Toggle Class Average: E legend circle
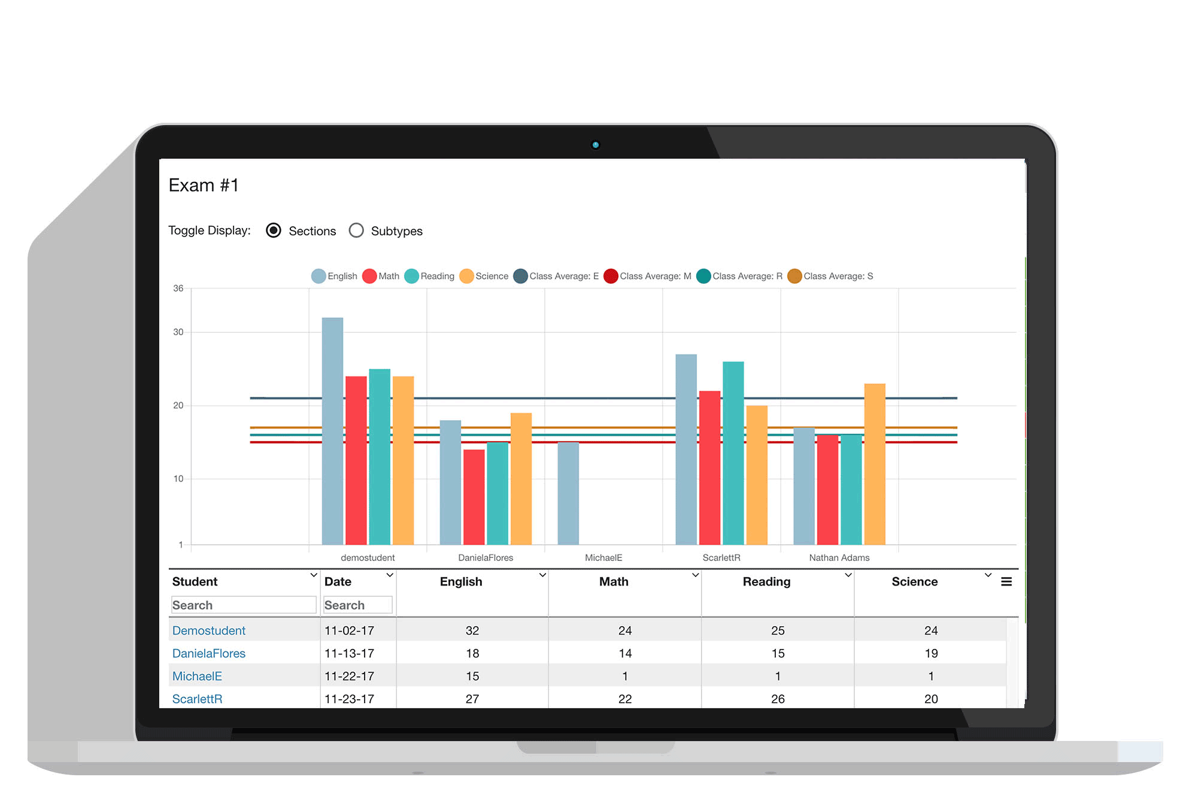Screen dimensions: 1186x801 (520, 276)
